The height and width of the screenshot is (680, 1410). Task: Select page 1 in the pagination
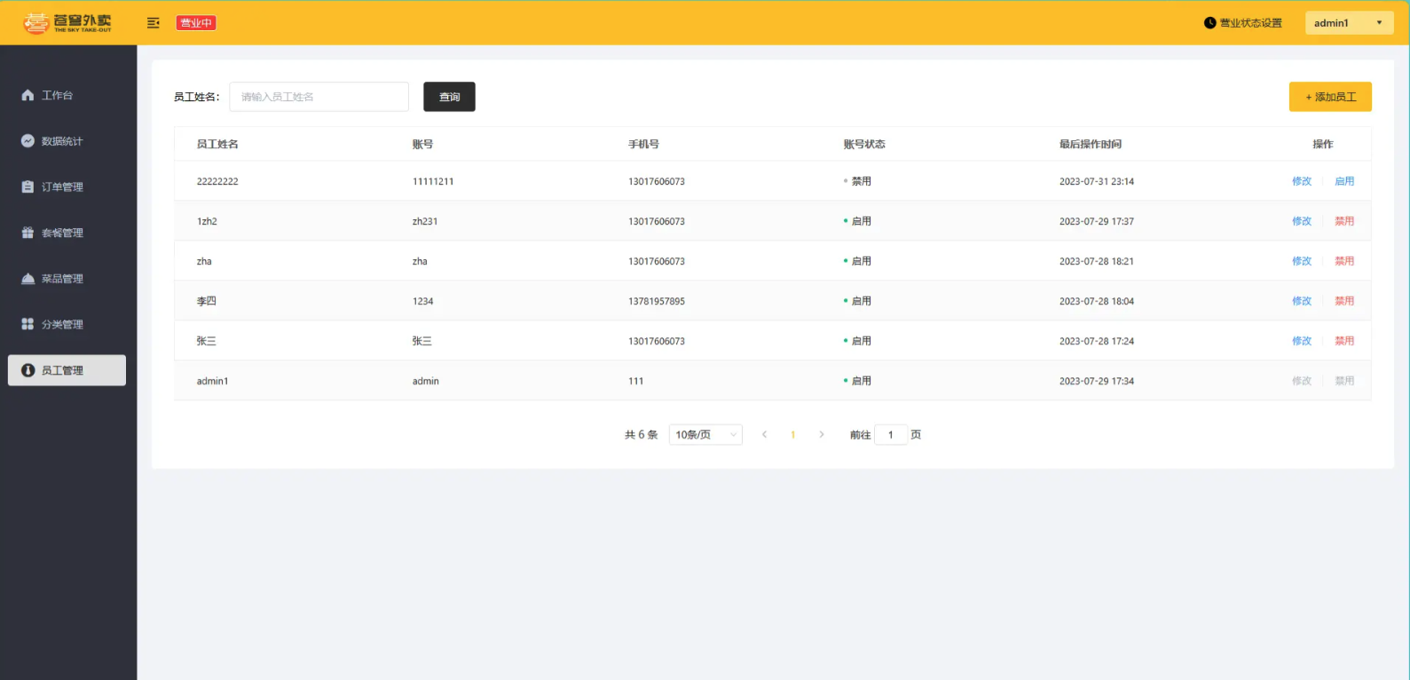pos(792,435)
